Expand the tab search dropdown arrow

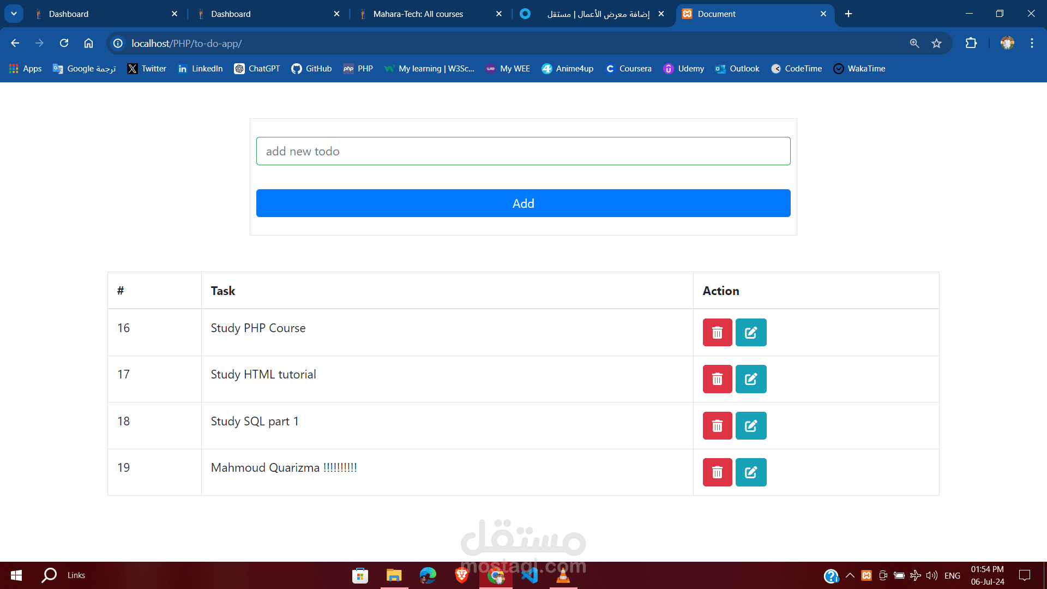click(x=14, y=14)
